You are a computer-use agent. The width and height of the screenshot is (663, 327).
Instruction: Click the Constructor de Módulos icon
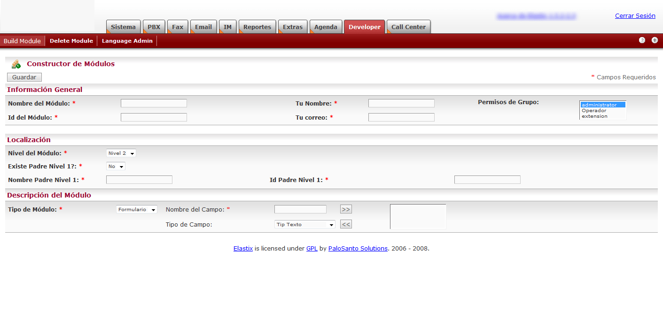(16, 64)
